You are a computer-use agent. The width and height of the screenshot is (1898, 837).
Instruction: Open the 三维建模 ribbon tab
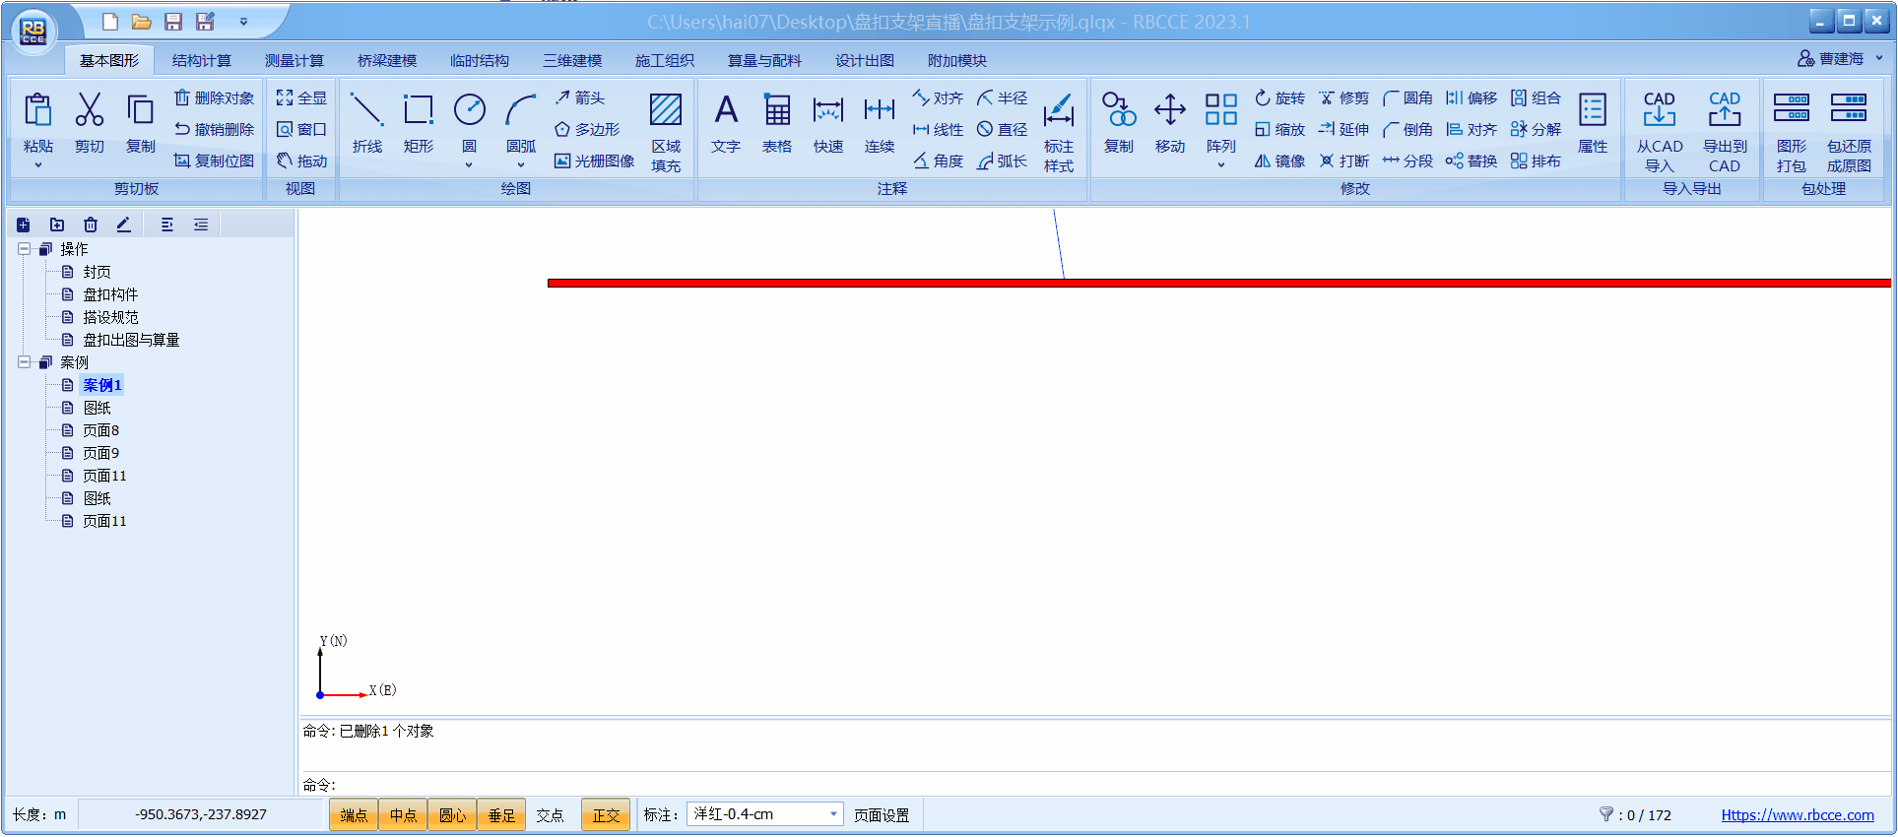tap(572, 60)
